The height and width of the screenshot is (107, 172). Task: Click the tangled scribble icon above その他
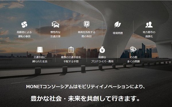tap(133, 49)
